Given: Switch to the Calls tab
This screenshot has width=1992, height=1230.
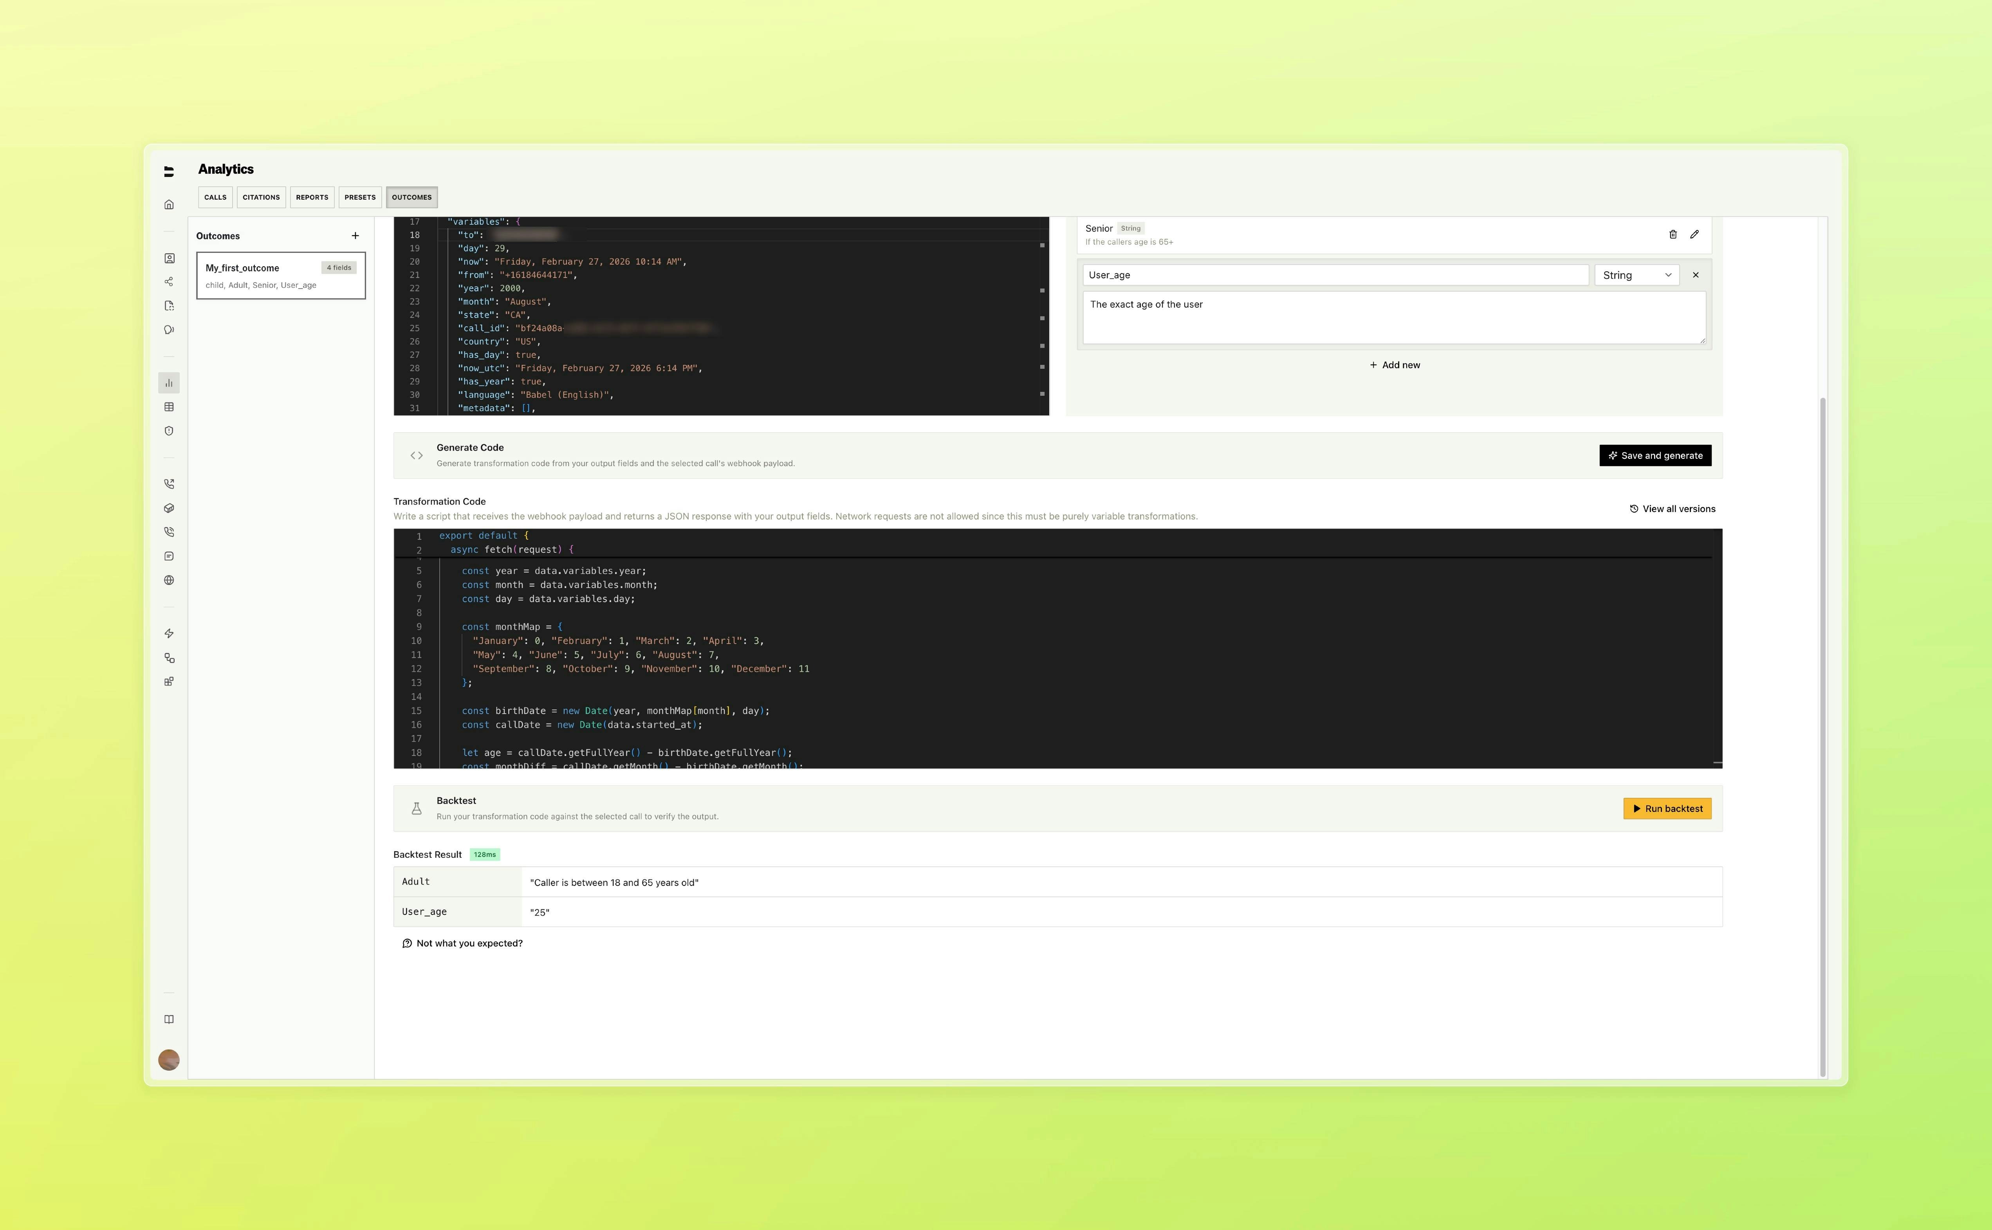Looking at the screenshot, I should pyautogui.click(x=216, y=197).
